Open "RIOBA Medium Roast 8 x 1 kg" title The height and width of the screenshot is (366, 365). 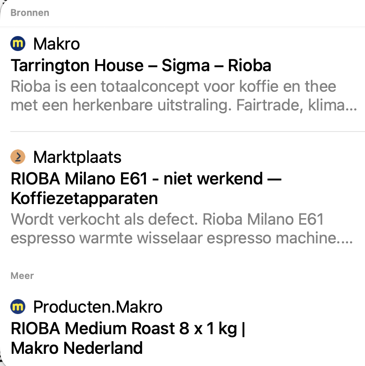(128, 329)
